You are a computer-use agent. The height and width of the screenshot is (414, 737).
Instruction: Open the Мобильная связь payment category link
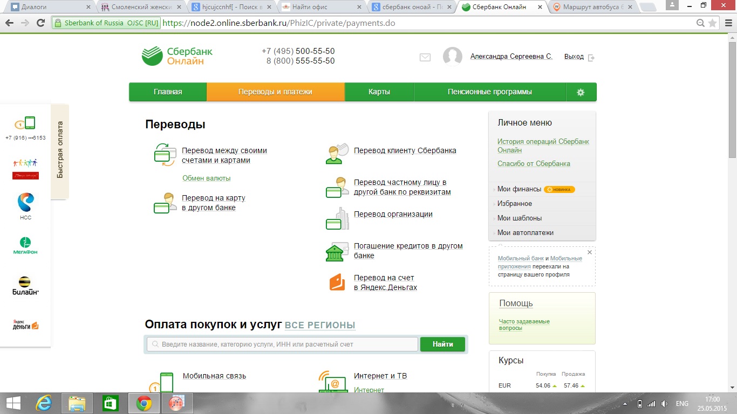coord(214,376)
